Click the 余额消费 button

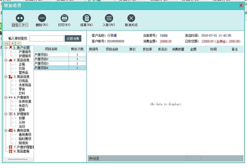(73, 39)
